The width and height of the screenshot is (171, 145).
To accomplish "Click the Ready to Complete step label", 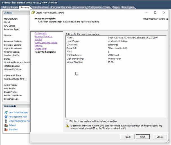I will (45, 52).
